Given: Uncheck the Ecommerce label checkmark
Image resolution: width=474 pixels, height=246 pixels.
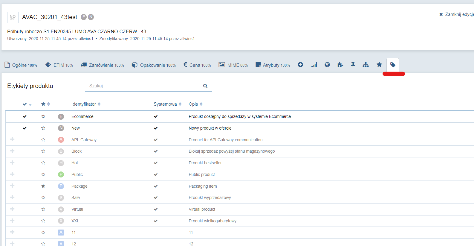Looking at the screenshot, I should [x=25, y=116].
